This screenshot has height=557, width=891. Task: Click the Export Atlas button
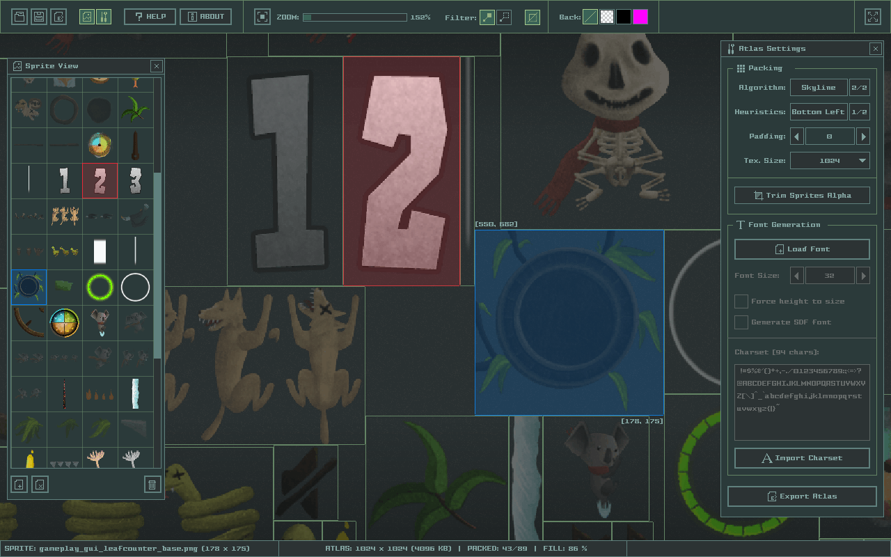[802, 496]
